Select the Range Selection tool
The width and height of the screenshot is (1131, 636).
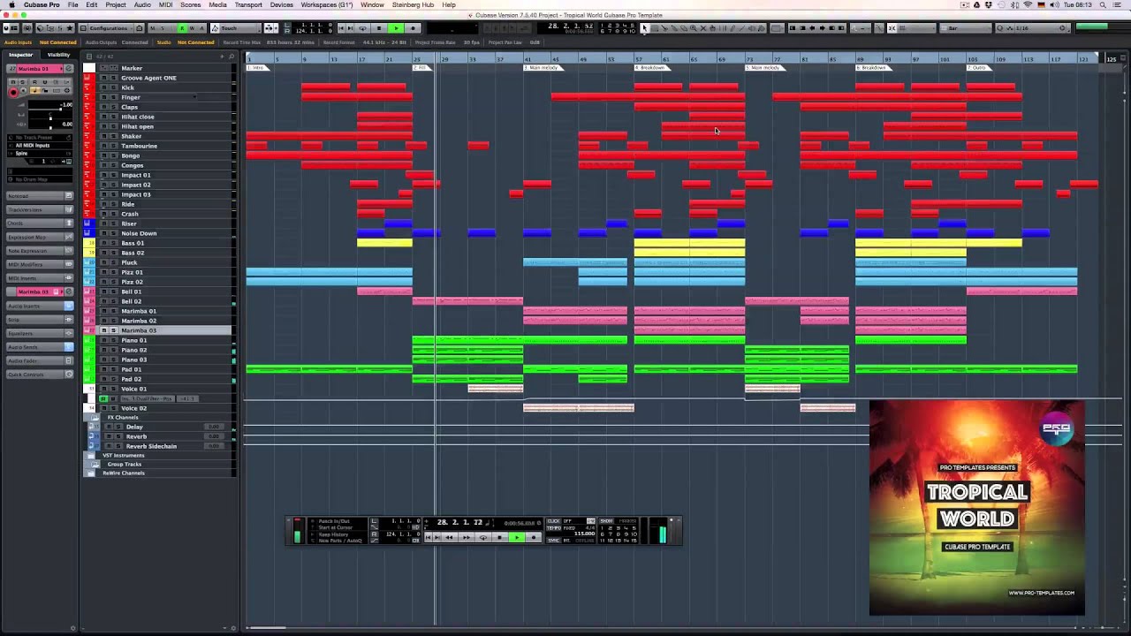click(x=655, y=28)
